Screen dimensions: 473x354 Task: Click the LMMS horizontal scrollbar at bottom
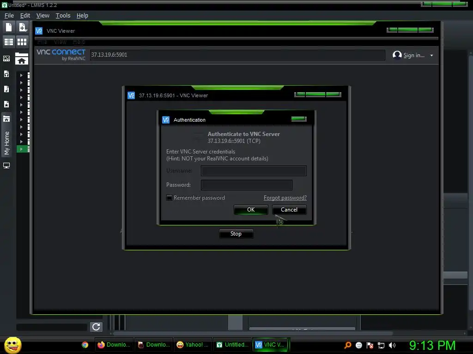tap(253, 334)
